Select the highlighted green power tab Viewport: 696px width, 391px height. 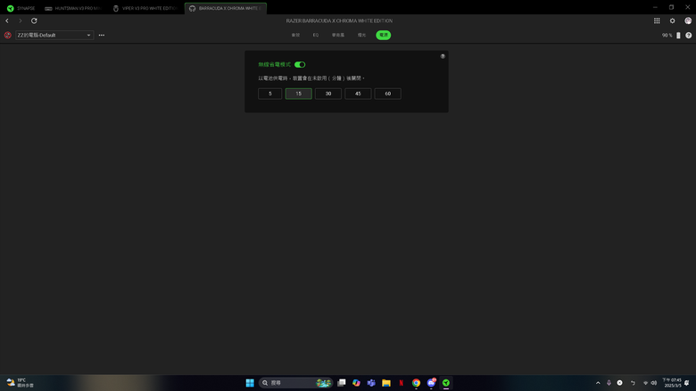(x=383, y=35)
